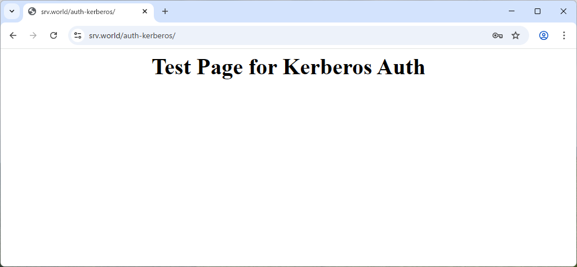
Task: Close the srv.world/auth-kerberos/ tab
Action: pyautogui.click(x=144, y=11)
